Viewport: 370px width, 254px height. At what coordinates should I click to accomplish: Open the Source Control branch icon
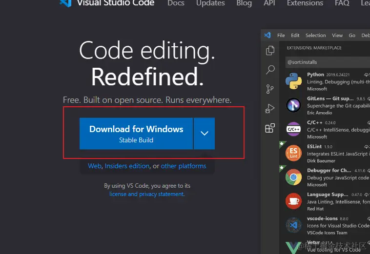[270, 89]
